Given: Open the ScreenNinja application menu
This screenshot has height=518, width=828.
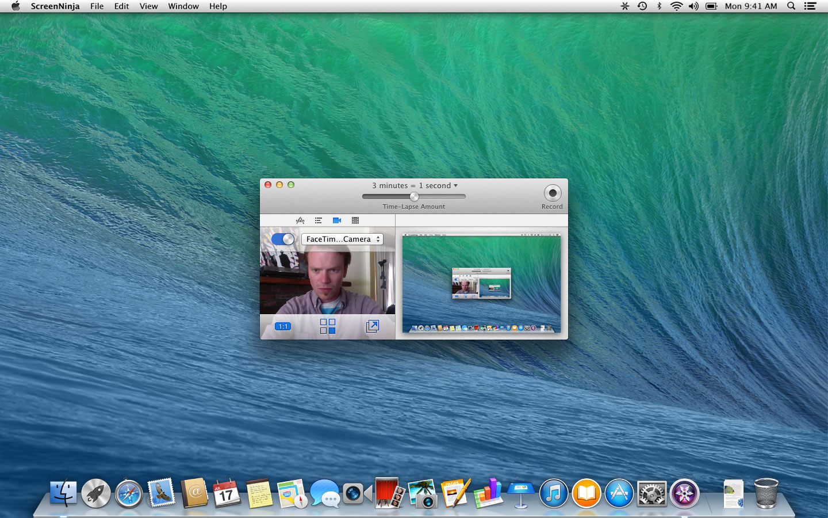Looking at the screenshot, I should coord(55,6).
